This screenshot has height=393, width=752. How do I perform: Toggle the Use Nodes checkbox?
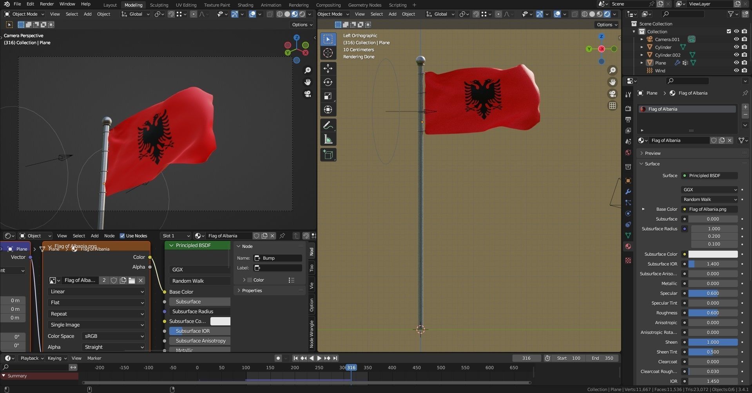[122, 236]
